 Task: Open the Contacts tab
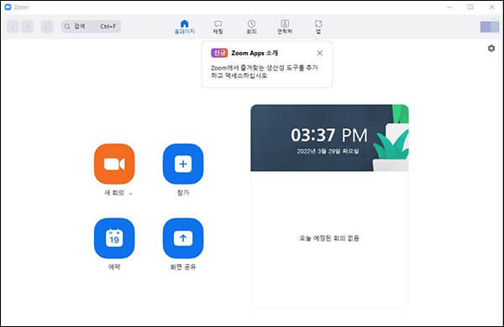pyautogui.click(x=285, y=27)
